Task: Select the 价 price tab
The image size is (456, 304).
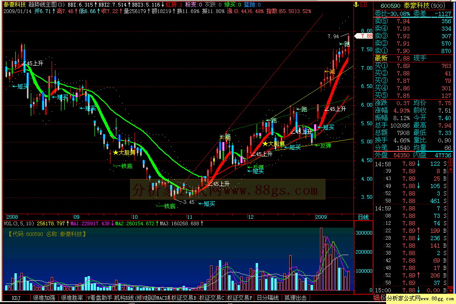Action: coord(383,297)
